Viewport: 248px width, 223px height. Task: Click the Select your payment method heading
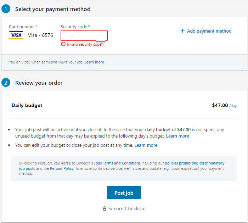[53, 9]
